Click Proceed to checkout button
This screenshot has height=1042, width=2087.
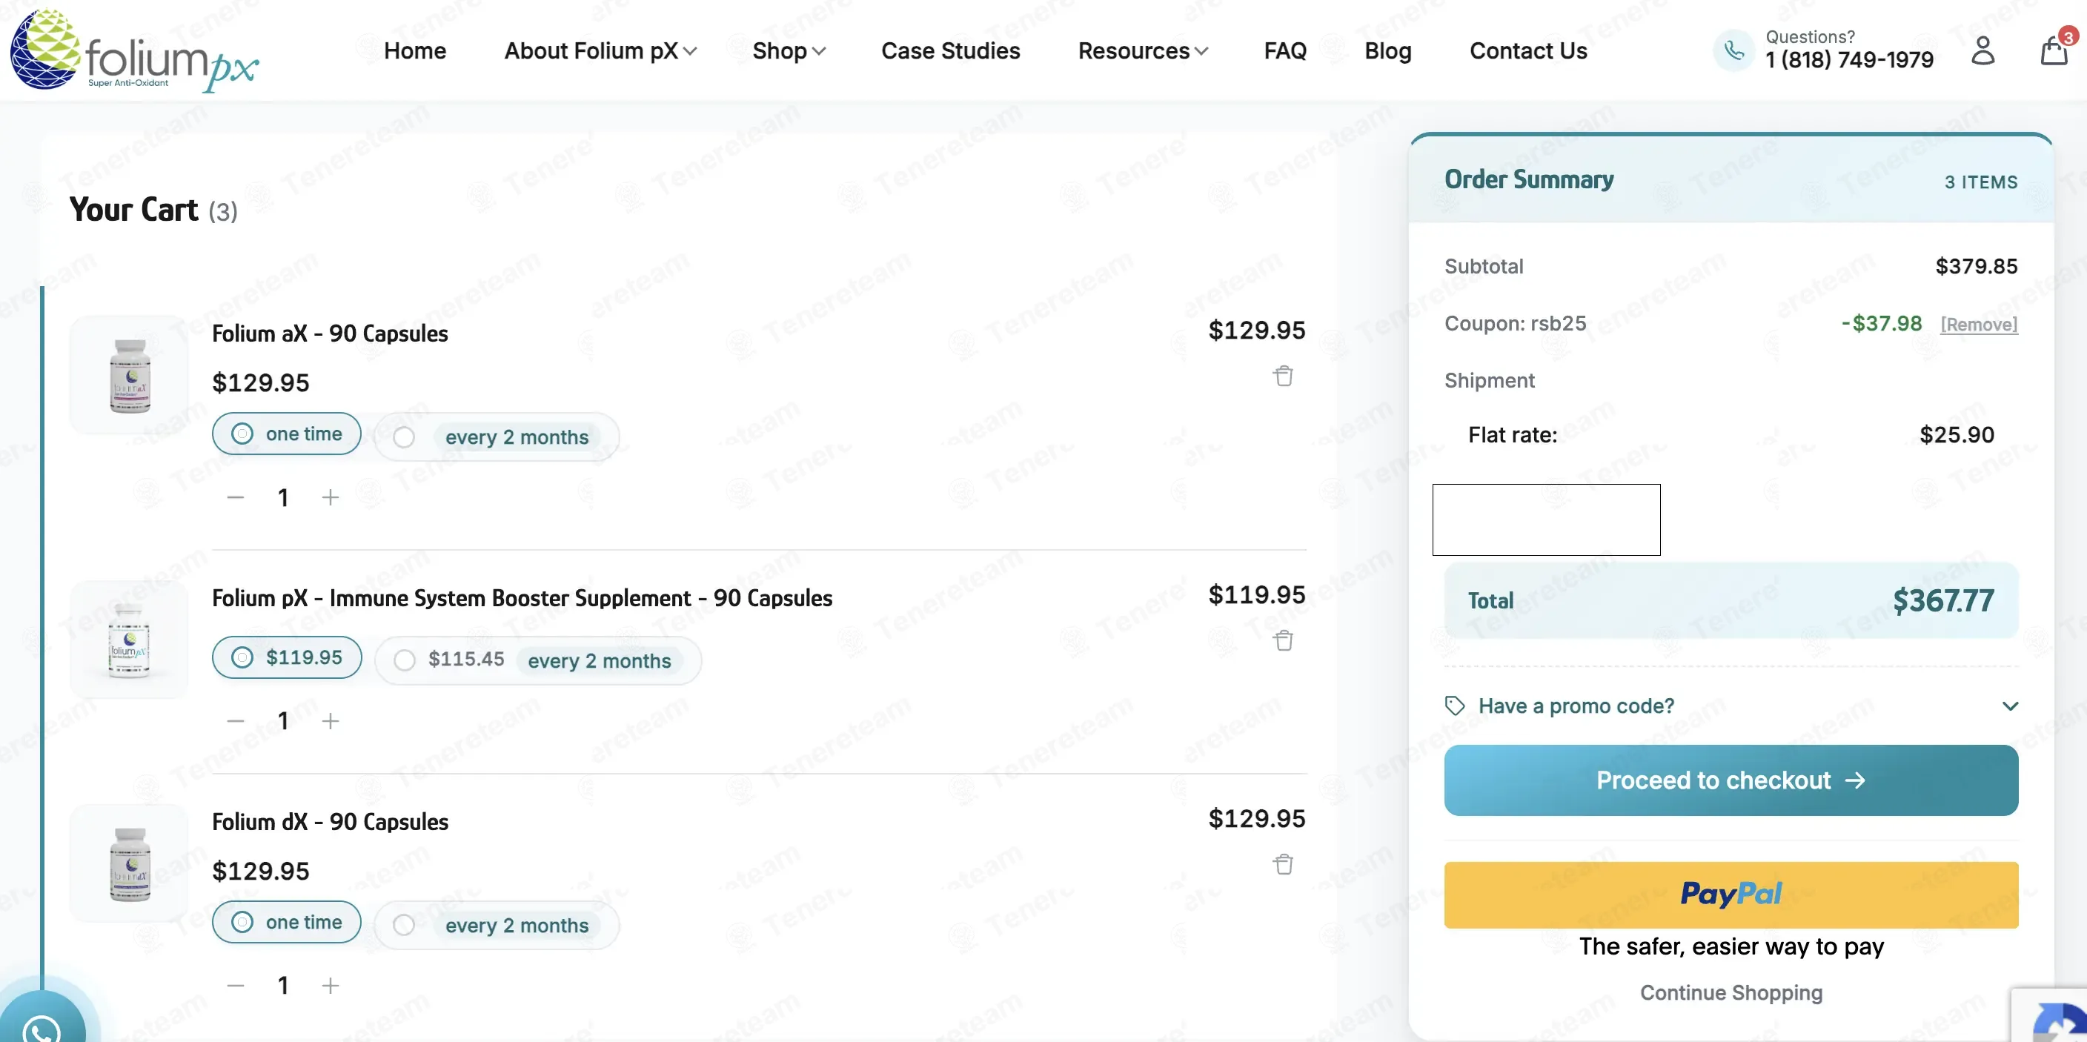click(x=1731, y=780)
